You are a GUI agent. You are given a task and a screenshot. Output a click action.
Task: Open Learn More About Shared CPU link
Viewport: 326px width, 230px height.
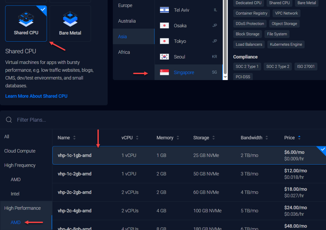(36, 96)
